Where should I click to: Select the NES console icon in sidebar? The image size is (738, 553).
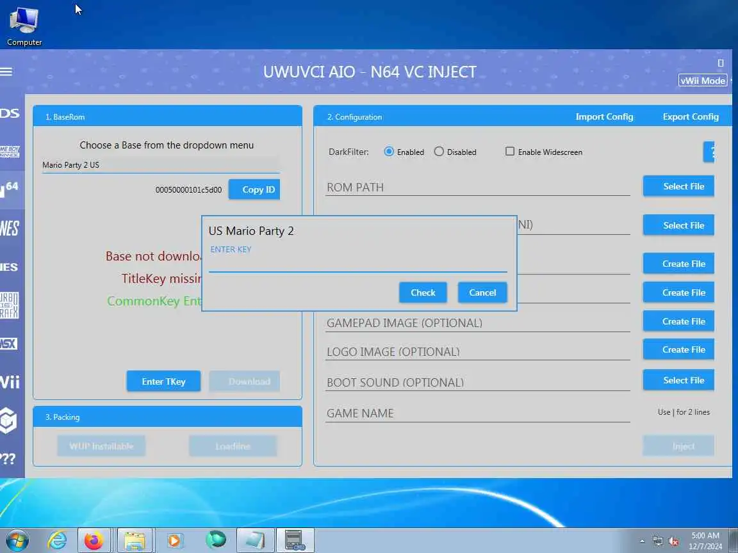pyautogui.click(x=10, y=228)
